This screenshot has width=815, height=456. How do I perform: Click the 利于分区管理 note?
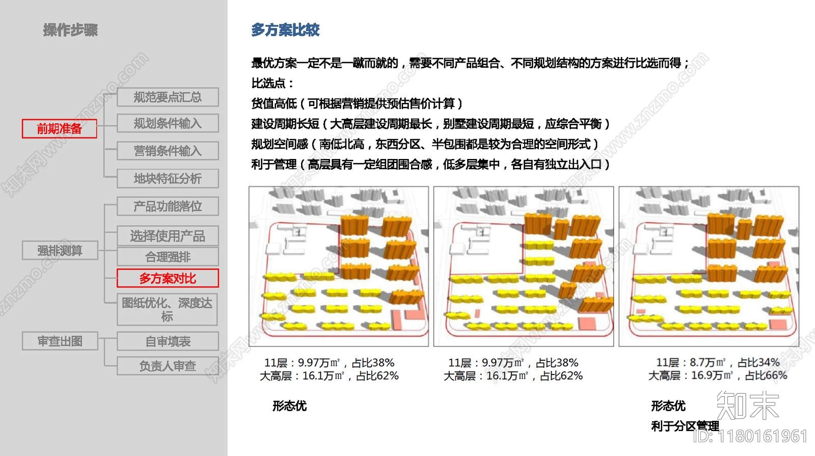pyautogui.click(x=685, y=426)
